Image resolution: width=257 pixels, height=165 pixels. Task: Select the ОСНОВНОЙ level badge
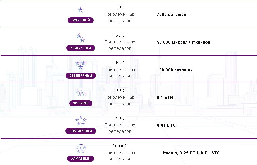[x=81, y=20]
